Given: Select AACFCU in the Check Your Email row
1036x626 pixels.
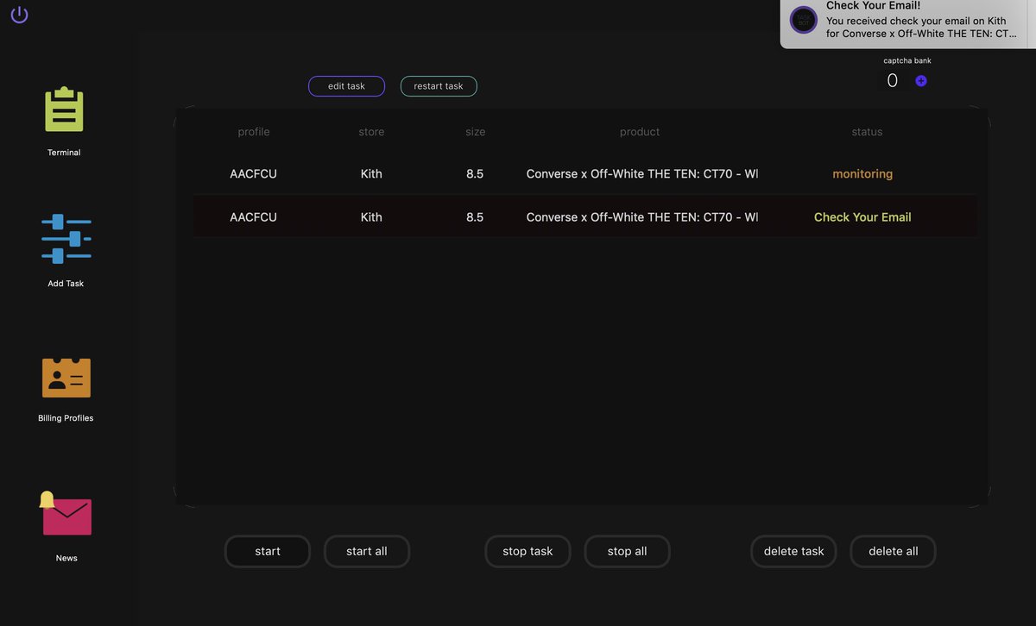Looking at the screenshot, I should click(254, 217).
